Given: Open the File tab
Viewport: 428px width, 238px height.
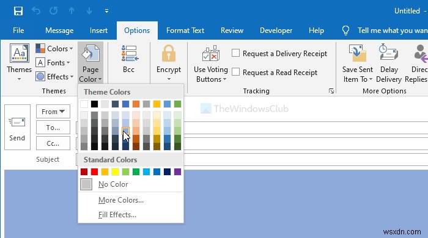Looking at the screenshot, I should coord(18,31).
